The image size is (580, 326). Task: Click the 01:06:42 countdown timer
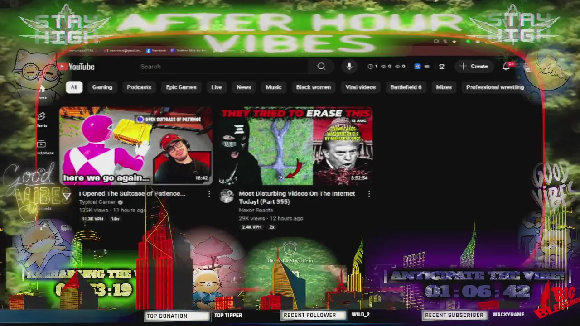(x=478, y=291)
